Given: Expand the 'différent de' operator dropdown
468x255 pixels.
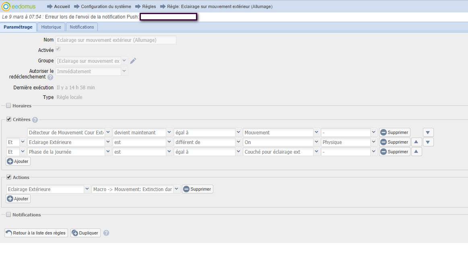Looking at the screenshot, I should pyautogui.click(x=239, y=142).
